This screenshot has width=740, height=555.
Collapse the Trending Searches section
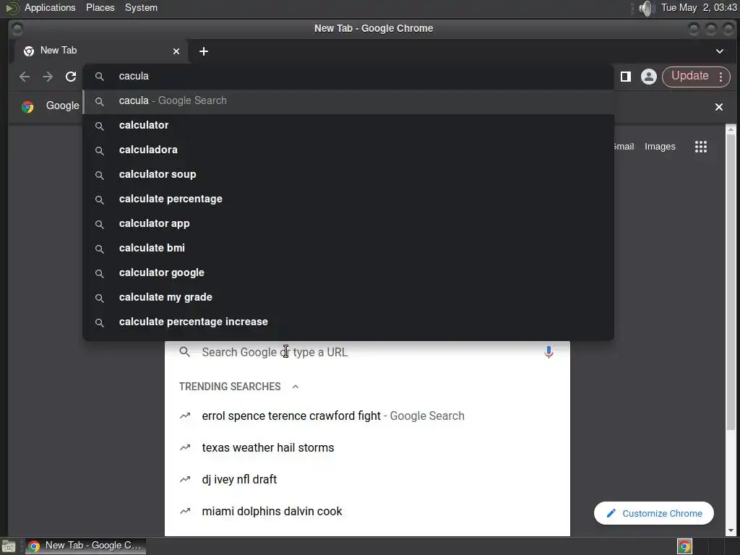pyautogui.click(x=296, y=387)
